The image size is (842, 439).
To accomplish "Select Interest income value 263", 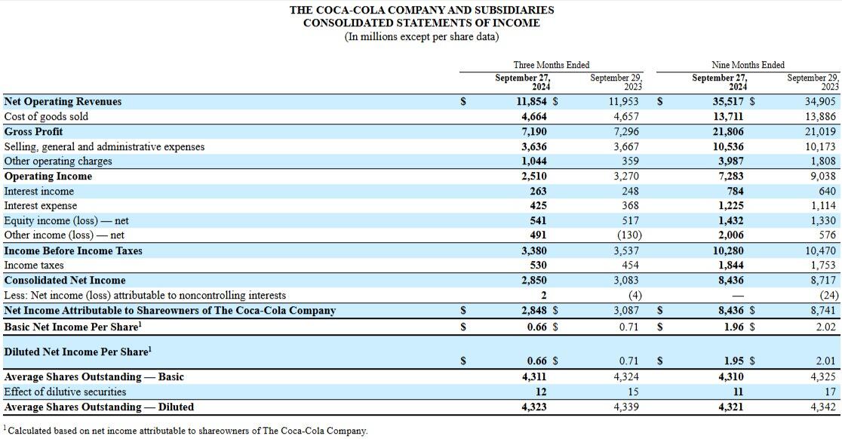I will coord(538,191).
